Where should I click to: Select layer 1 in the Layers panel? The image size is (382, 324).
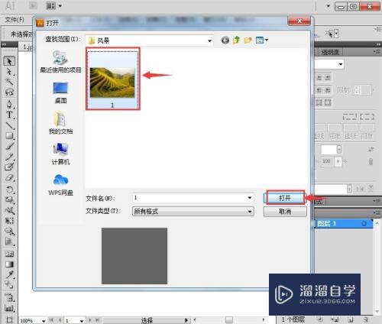344,224
